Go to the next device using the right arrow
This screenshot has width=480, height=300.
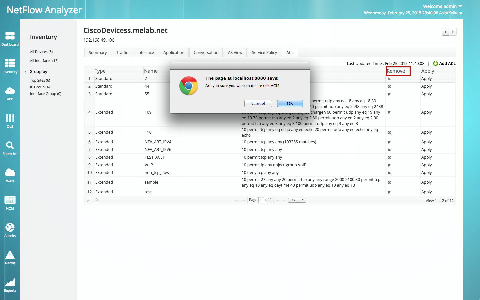point(453,32)
